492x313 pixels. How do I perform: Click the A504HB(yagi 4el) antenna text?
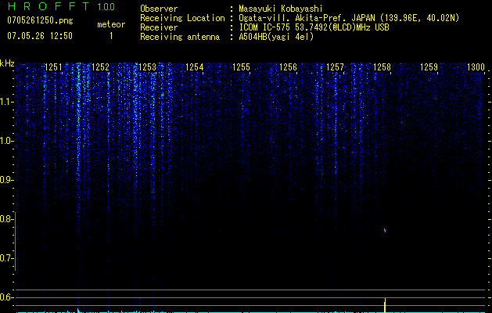276,37
